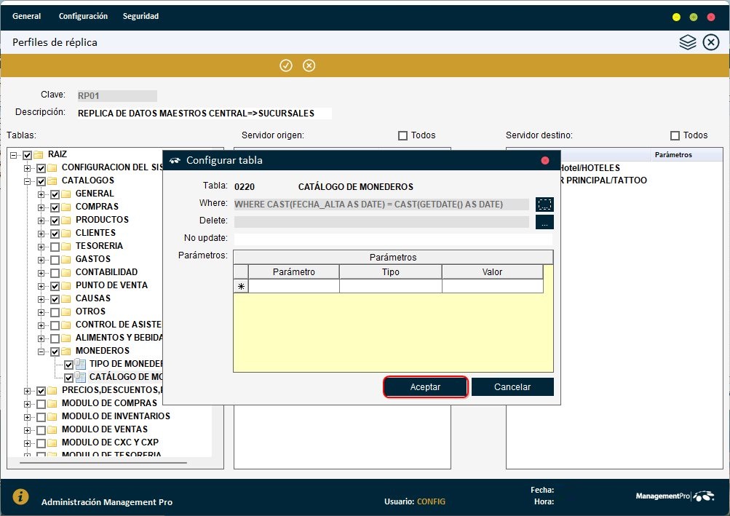Collapse the MONEDEROS tree node
The height and width of the screenshot is (516, 730).
tap(42, 350)
